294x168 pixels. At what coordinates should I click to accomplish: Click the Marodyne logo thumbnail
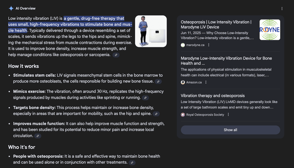(x=269, y=30)
